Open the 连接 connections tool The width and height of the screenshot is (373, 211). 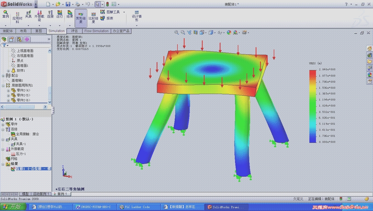tap(50, 15)
